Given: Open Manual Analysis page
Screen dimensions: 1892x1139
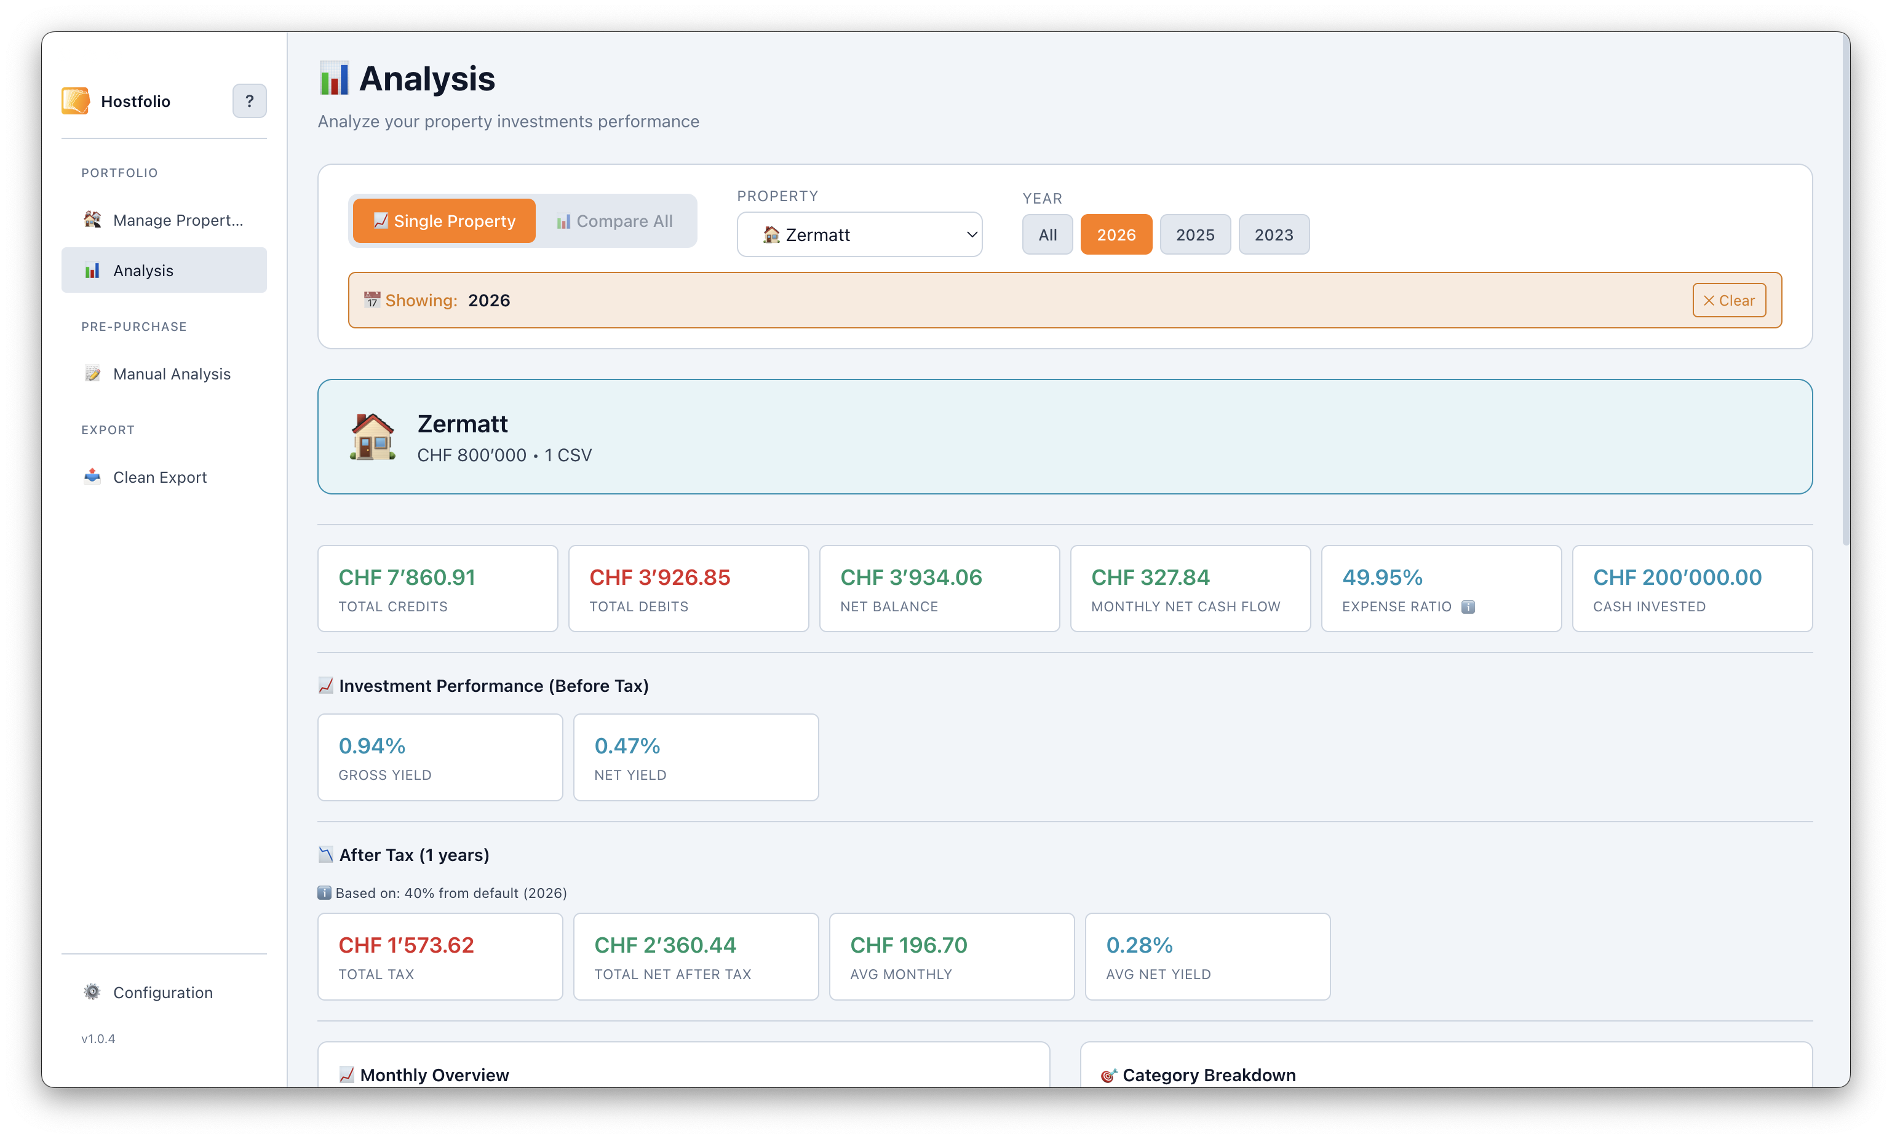Looking at the screenshot, I should pos(171,374).
